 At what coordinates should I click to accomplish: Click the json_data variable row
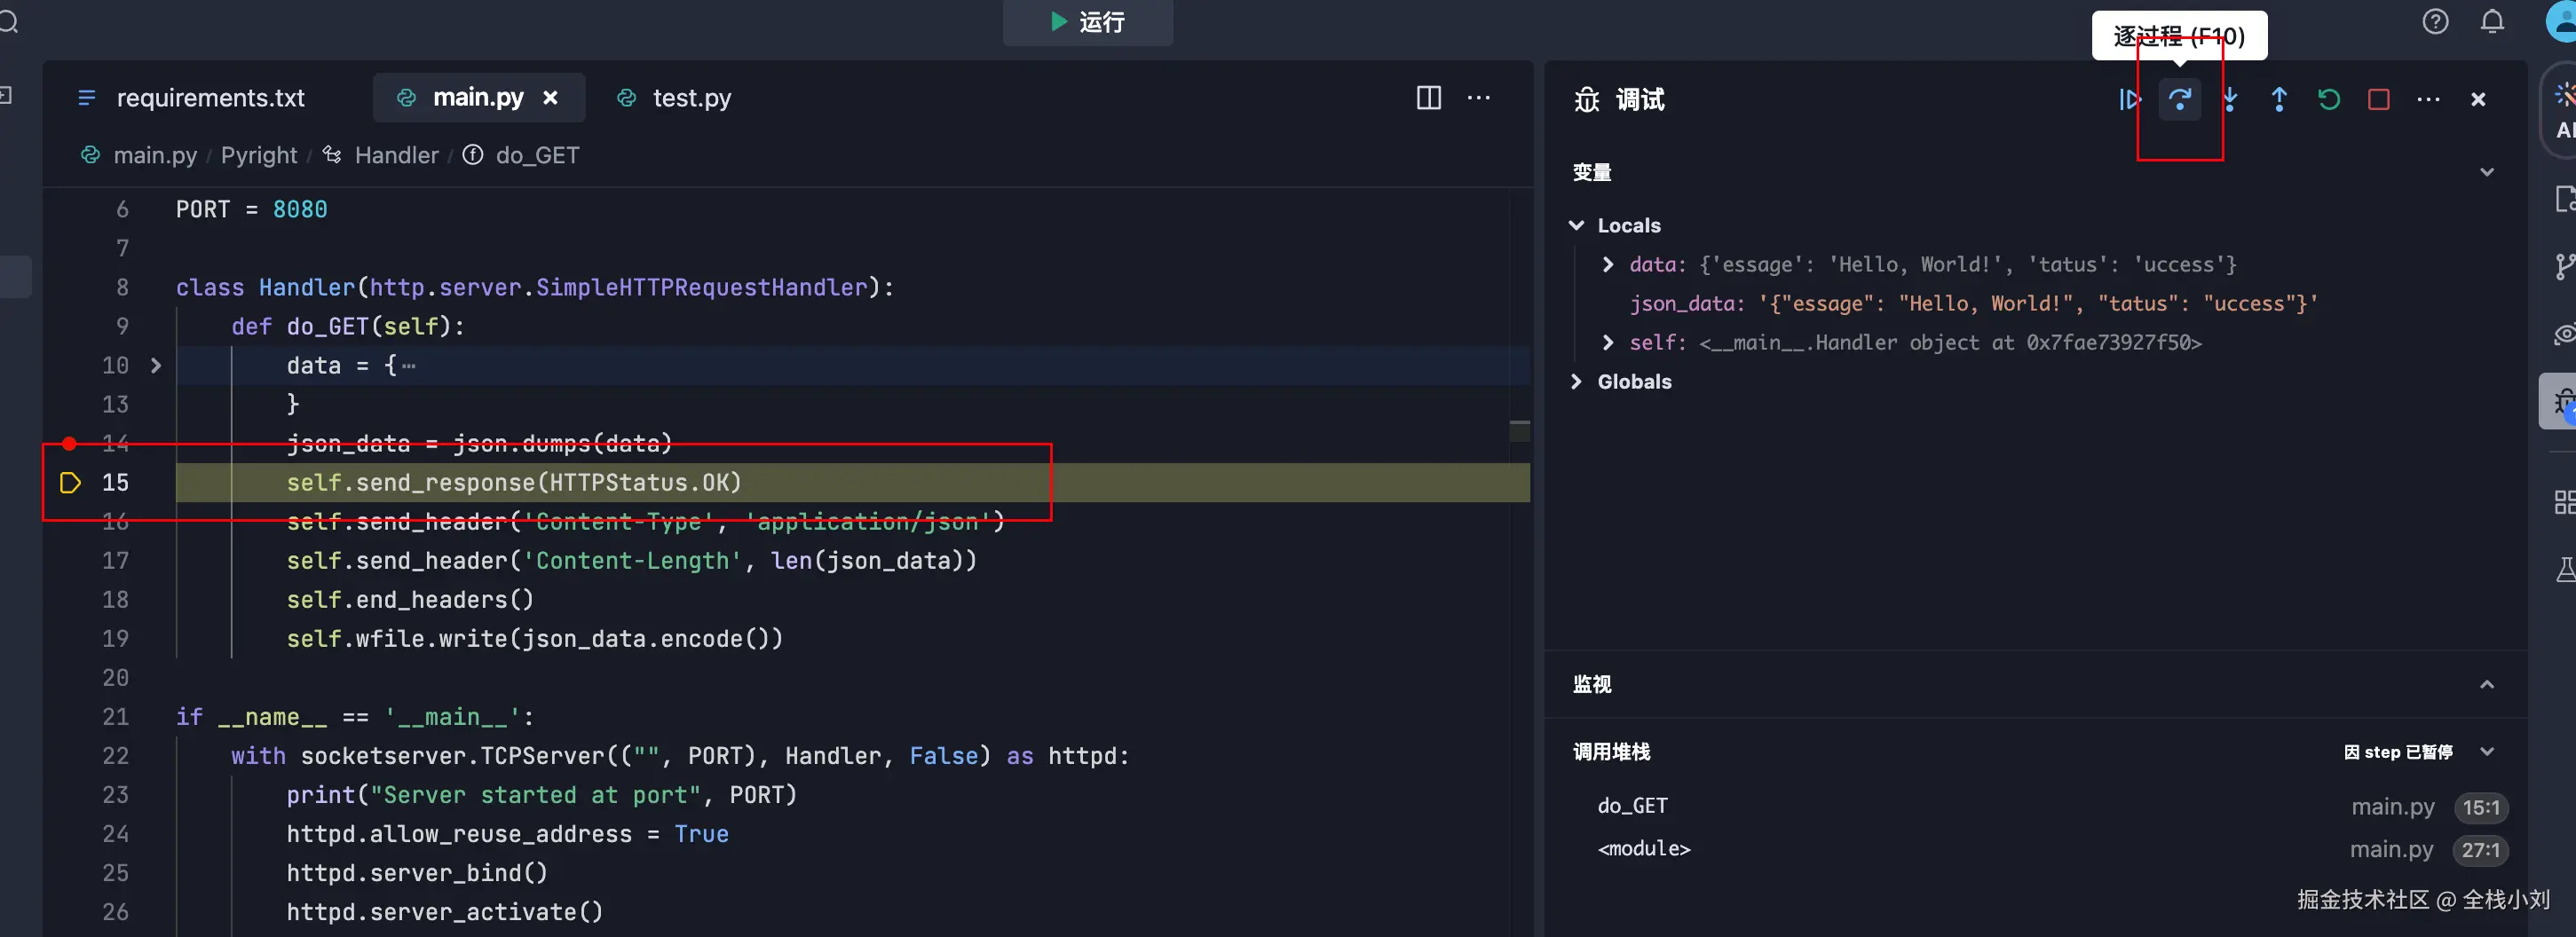tap(1973, 303)
